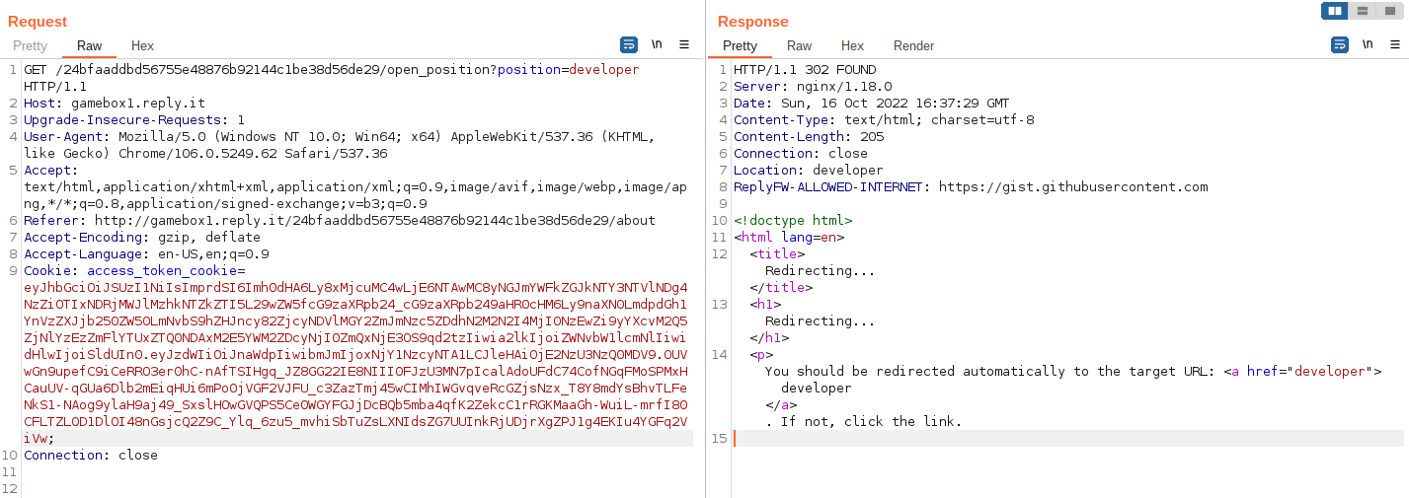Show non-printable characters (\n) in Response panel

(x=1368, y=45)
